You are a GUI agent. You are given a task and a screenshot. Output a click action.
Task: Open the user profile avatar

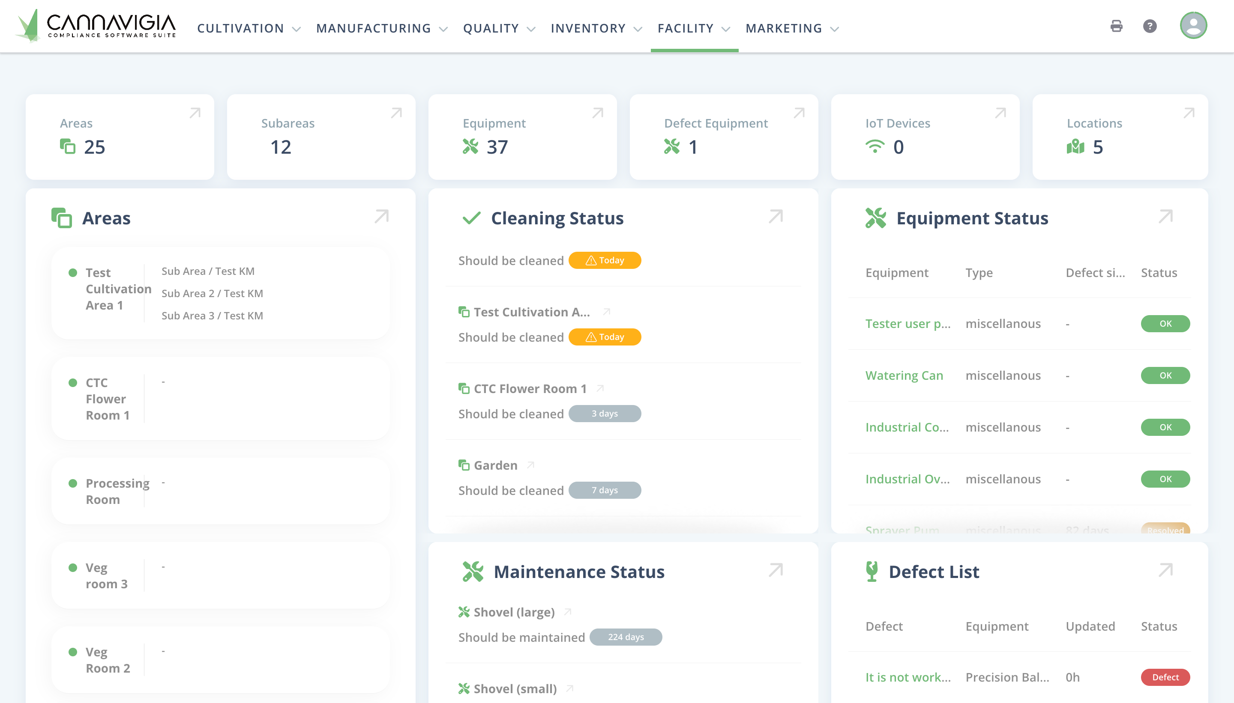pos(1193,26)
